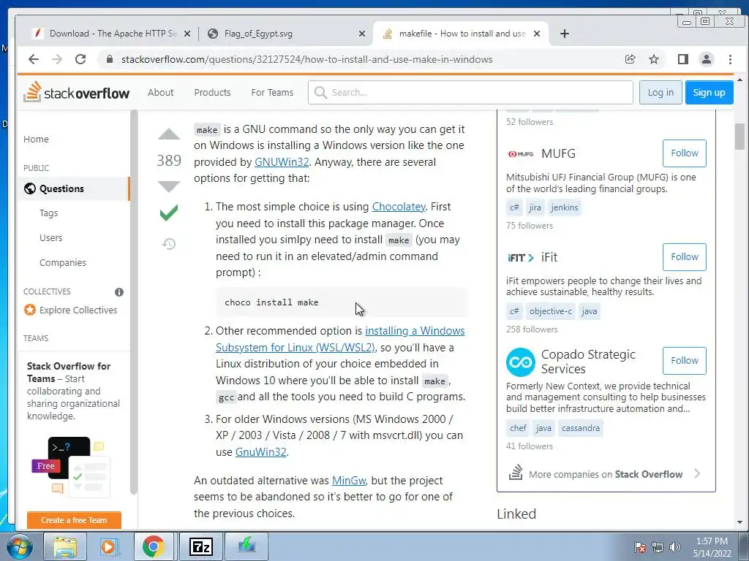Follow the MUFG company

(685, 153)
